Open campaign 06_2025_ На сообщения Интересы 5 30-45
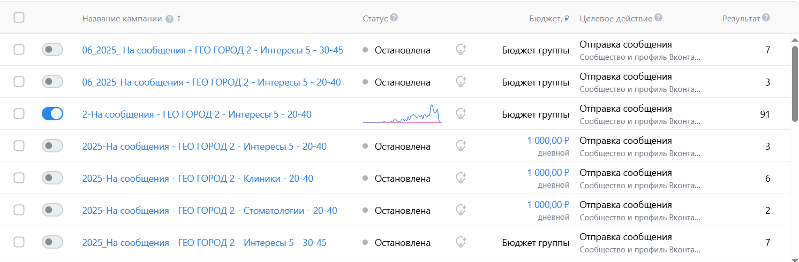 pyautogui.click(x=212, y=50)
